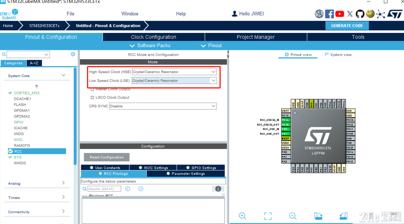404x224 pixels.
Task: Open the GitHub icon in the header
Action: click(x=360, y=14)
